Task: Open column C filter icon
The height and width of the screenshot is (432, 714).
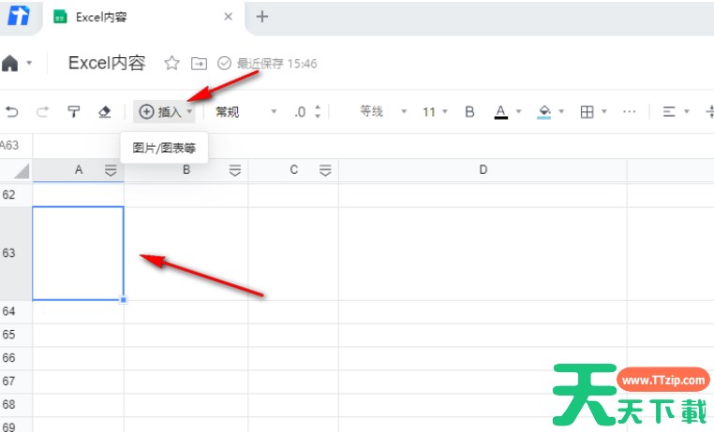Action: coord(325,171)
